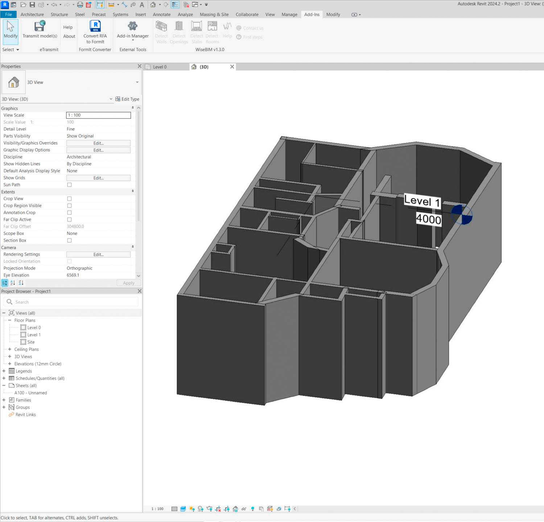Enable the Sun Path checkbox

(x=69, y=185)
